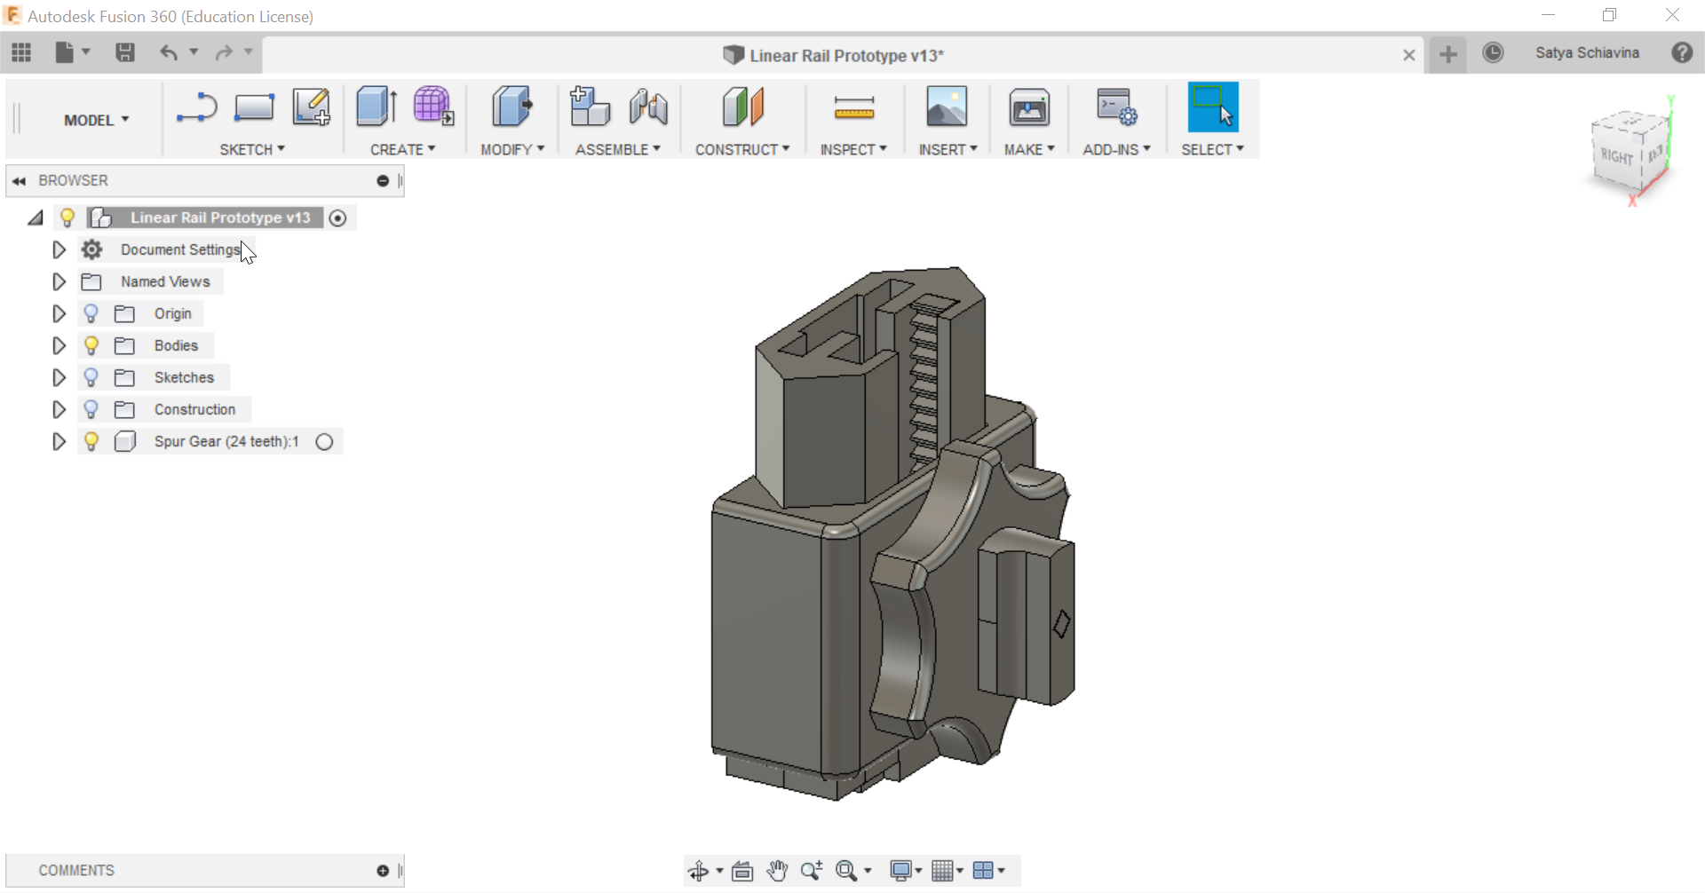The width and height of the screenshot is (1705, 893).
Task: Click the RIGHT face of the ViewCube
Action: tap(1617, 156)
